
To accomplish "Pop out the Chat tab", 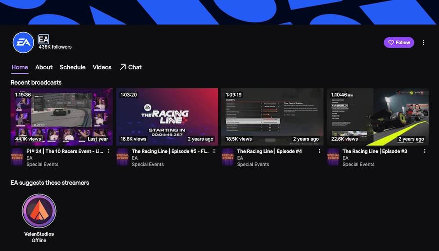I will point(131,67).
